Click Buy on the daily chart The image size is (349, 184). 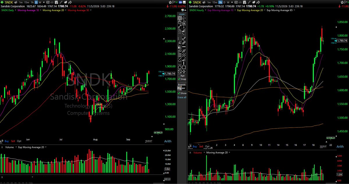click(6, 141)
